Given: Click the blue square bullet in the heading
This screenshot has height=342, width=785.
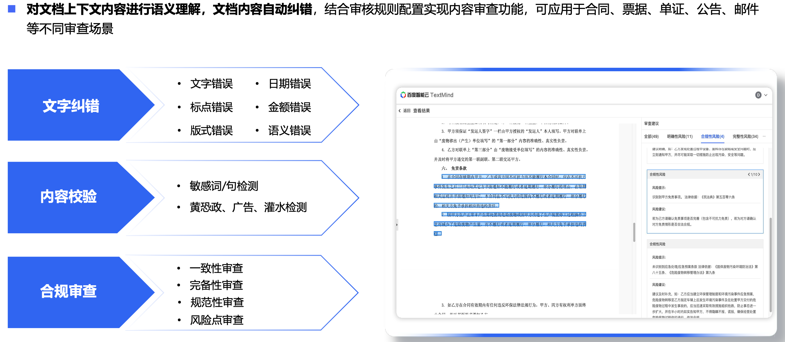Looking at the screenshot, I should (x=12, y=9).
